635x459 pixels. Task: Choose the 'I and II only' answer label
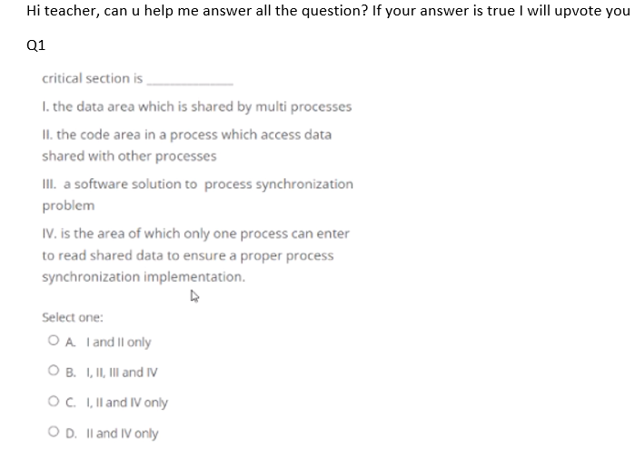(118, 343)
